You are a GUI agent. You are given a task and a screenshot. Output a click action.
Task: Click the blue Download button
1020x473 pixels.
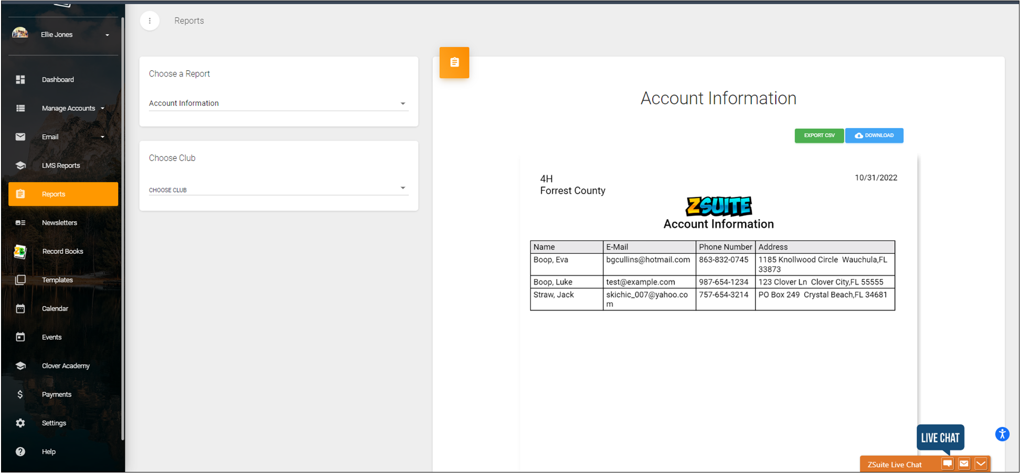point(874,136)
